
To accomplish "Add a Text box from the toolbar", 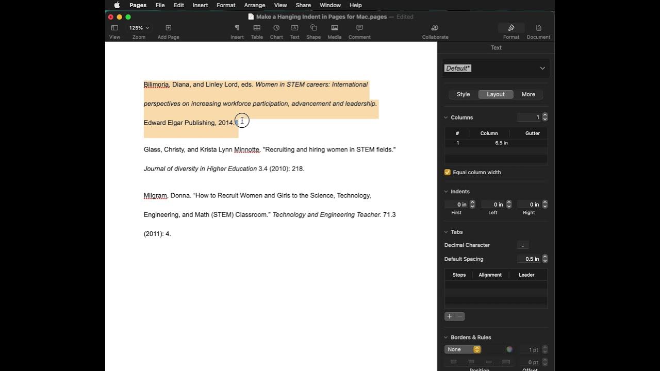I will [x=294, y=28].
